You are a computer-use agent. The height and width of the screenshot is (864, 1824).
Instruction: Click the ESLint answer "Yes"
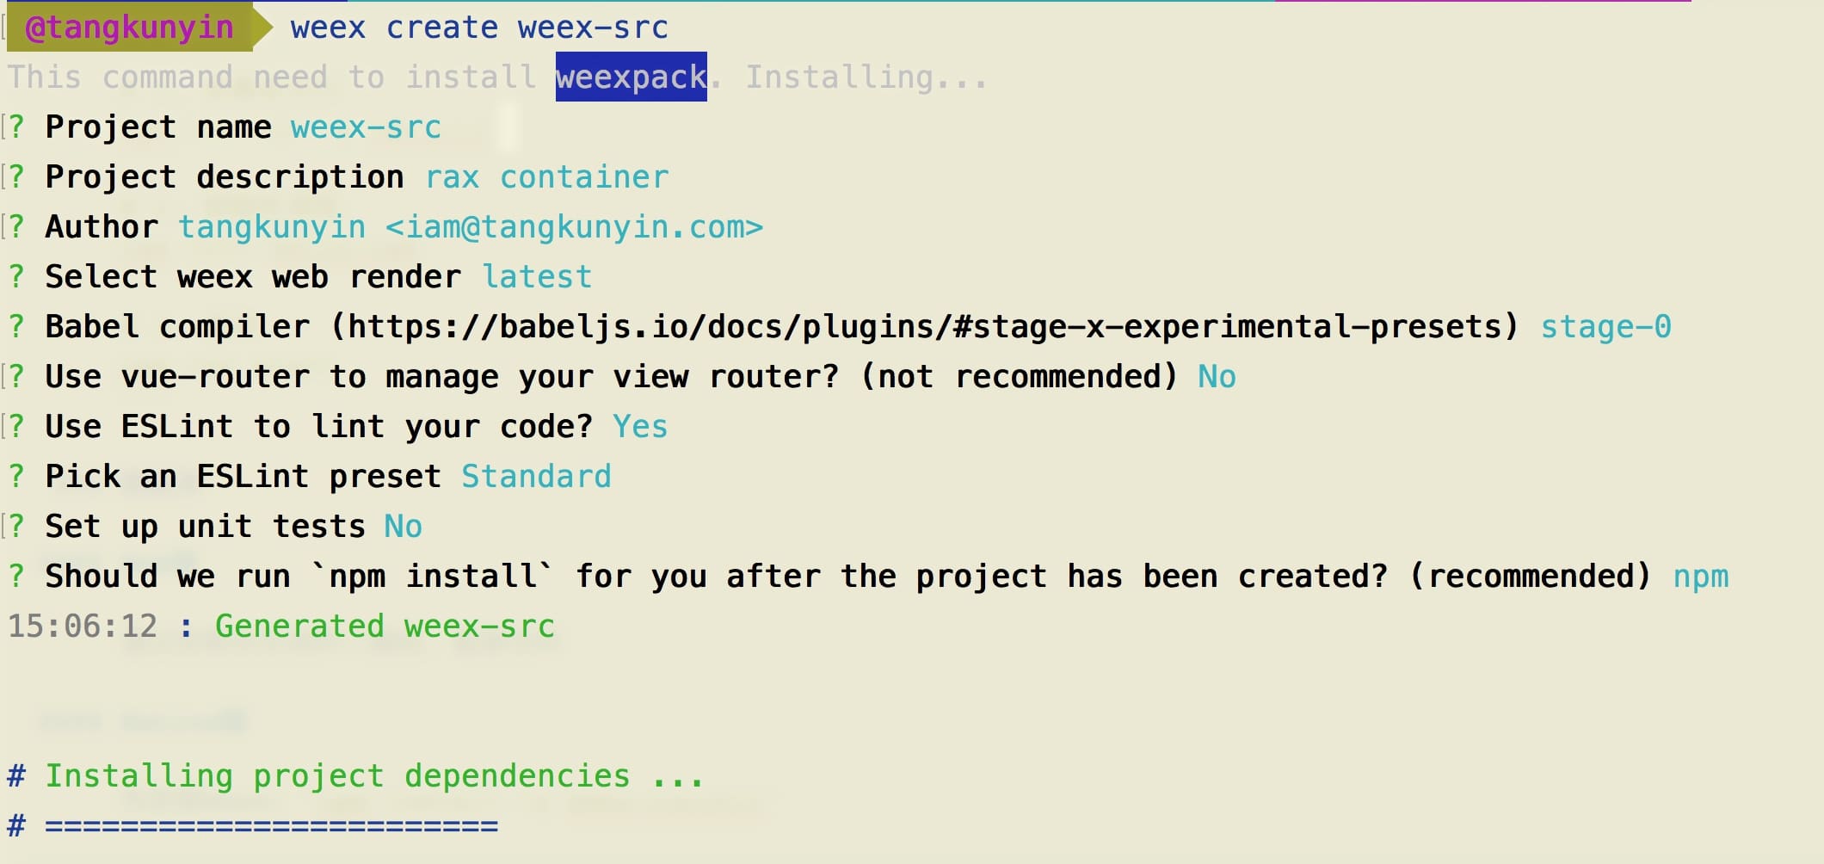(639, 427)
